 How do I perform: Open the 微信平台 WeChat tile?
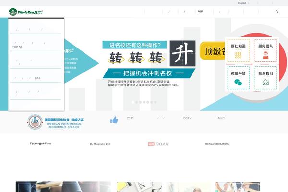[238, 78]
